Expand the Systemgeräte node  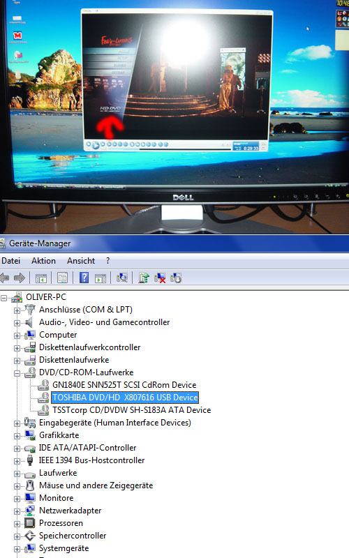[x=17, y=549]
